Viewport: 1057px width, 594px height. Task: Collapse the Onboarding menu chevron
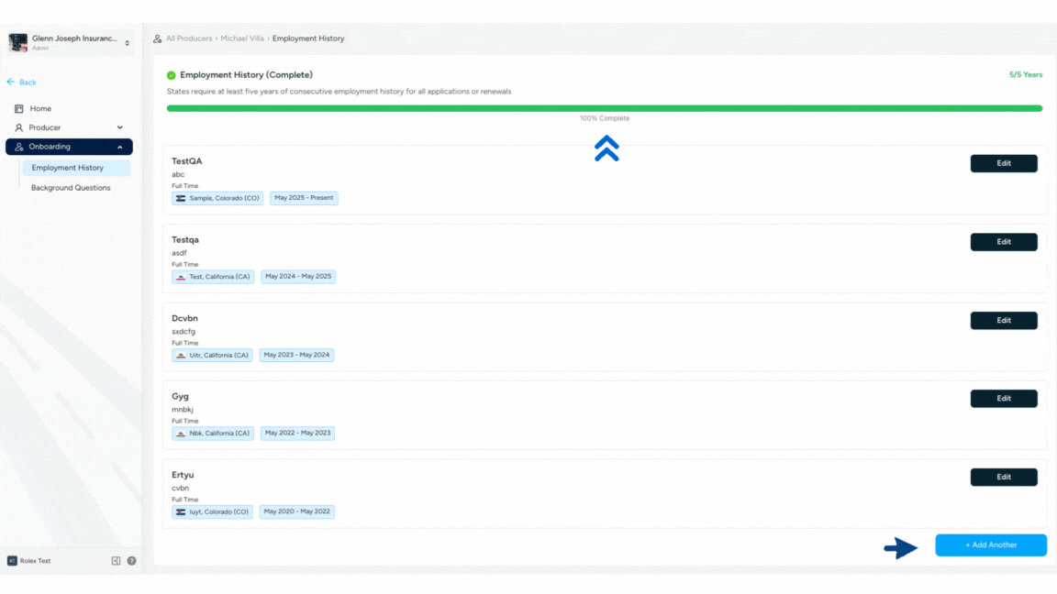click(x=119, y=148)
